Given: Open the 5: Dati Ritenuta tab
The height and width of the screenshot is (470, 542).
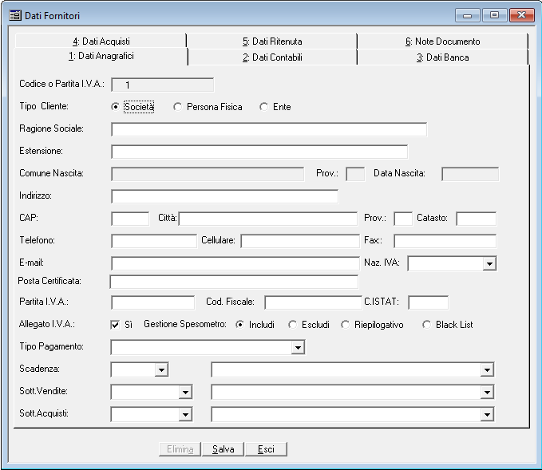Looking at the screenshot, I should coord(272,41).
